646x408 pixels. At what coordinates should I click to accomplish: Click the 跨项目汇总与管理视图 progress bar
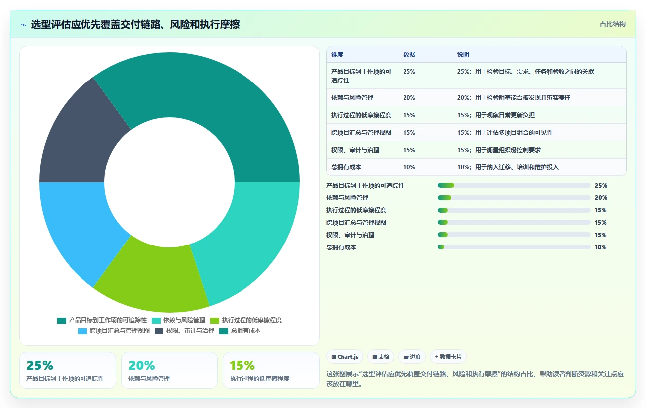click(514, 223)
